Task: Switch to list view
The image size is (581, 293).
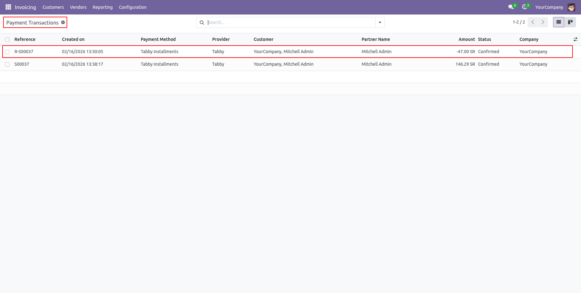Action: [x=558, y=22]
